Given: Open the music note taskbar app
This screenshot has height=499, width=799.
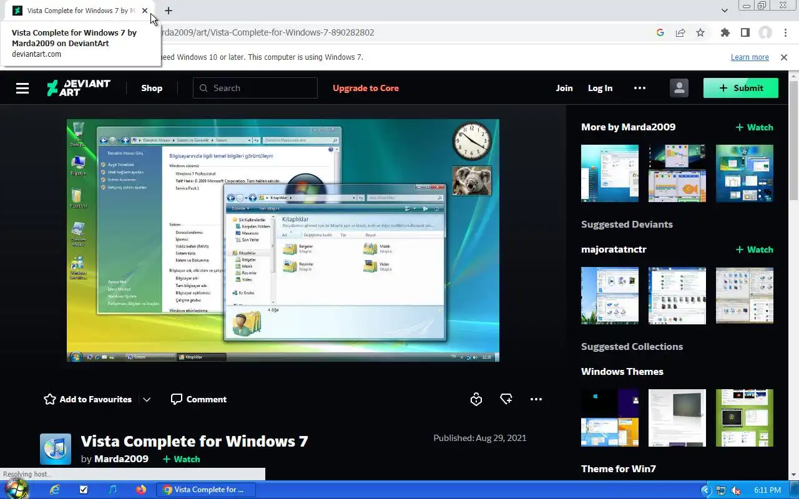Looking at the screenshot, I should (112, 490).
